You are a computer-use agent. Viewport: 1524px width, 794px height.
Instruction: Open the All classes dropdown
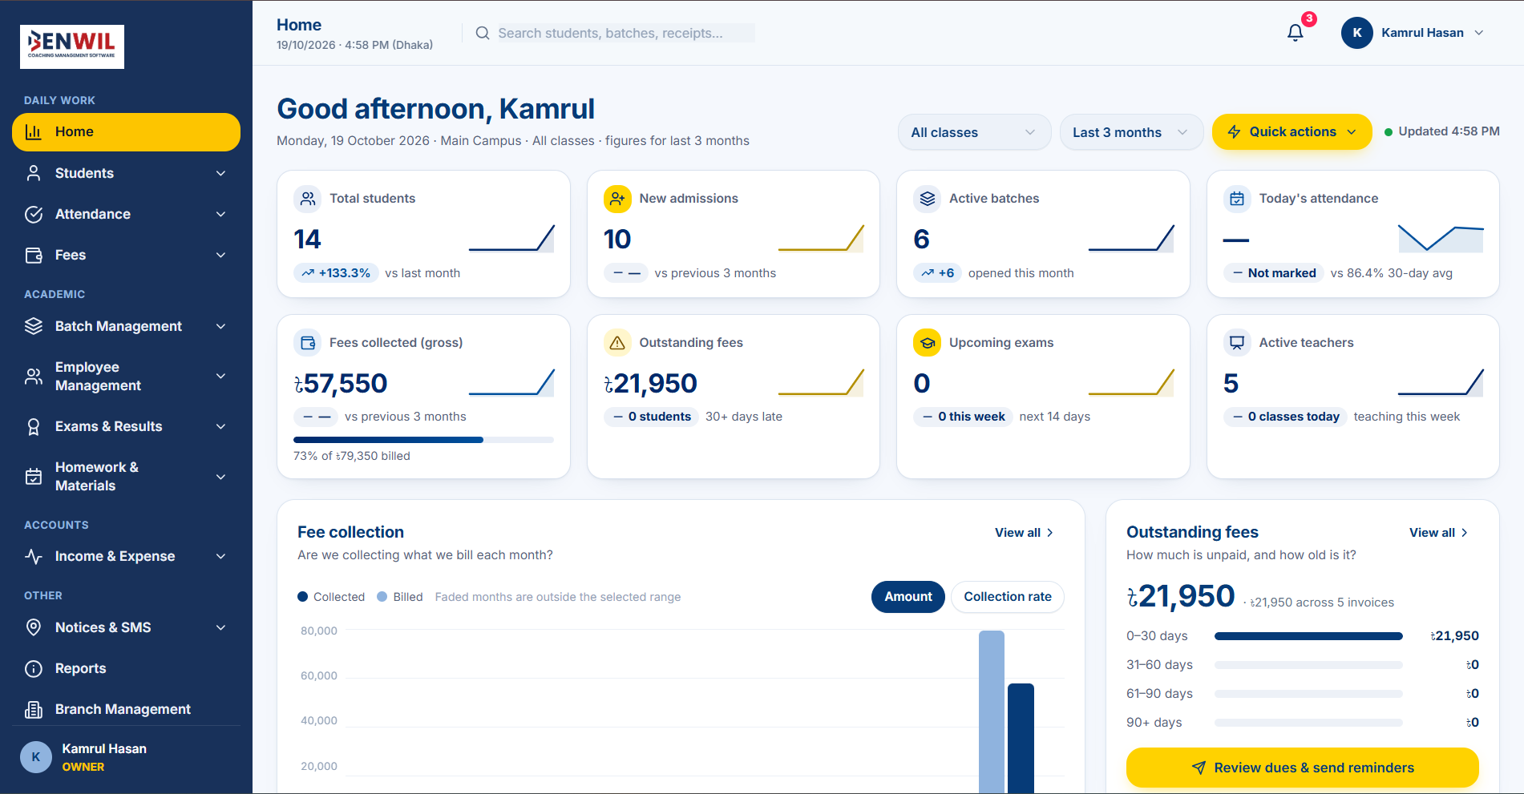pyautogui.click(x=974, y=132)
